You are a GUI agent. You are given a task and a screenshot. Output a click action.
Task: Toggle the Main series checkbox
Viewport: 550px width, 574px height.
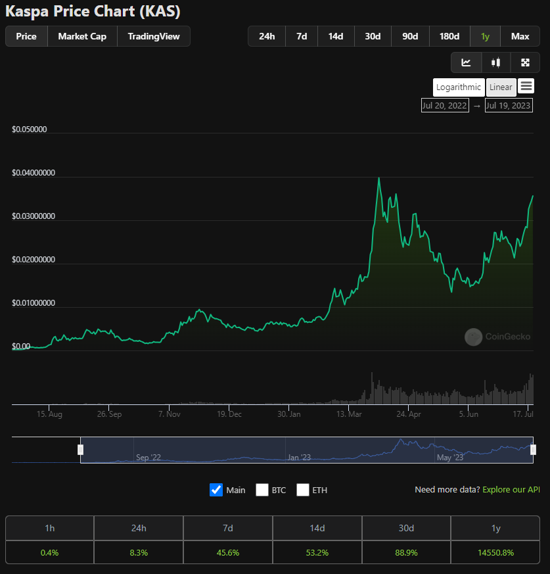click(x=216, y=490)
